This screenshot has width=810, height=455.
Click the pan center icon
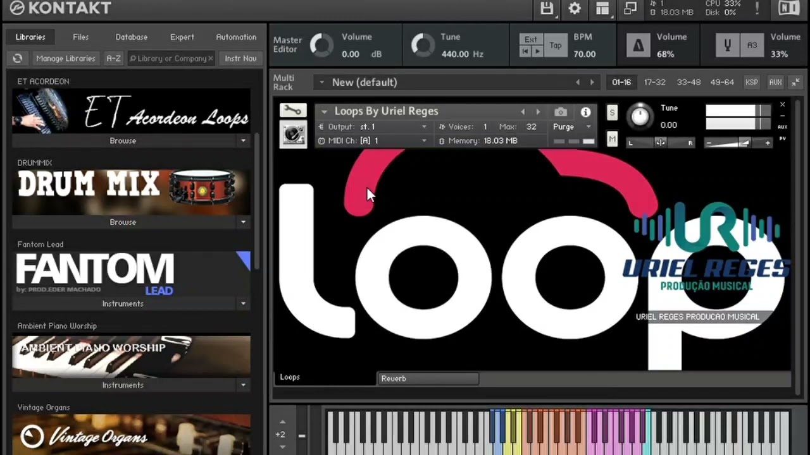point(660,143)
